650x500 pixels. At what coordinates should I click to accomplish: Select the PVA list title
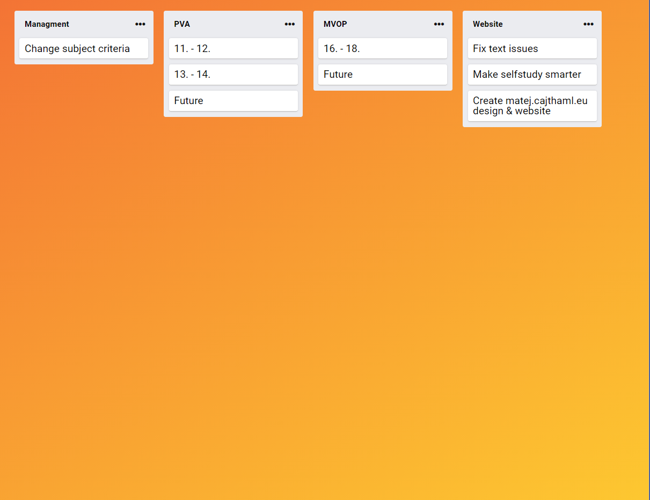[x=182, y=24]
